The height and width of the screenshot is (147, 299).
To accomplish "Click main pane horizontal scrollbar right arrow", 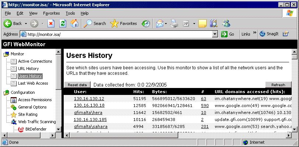I will [289, 135].
